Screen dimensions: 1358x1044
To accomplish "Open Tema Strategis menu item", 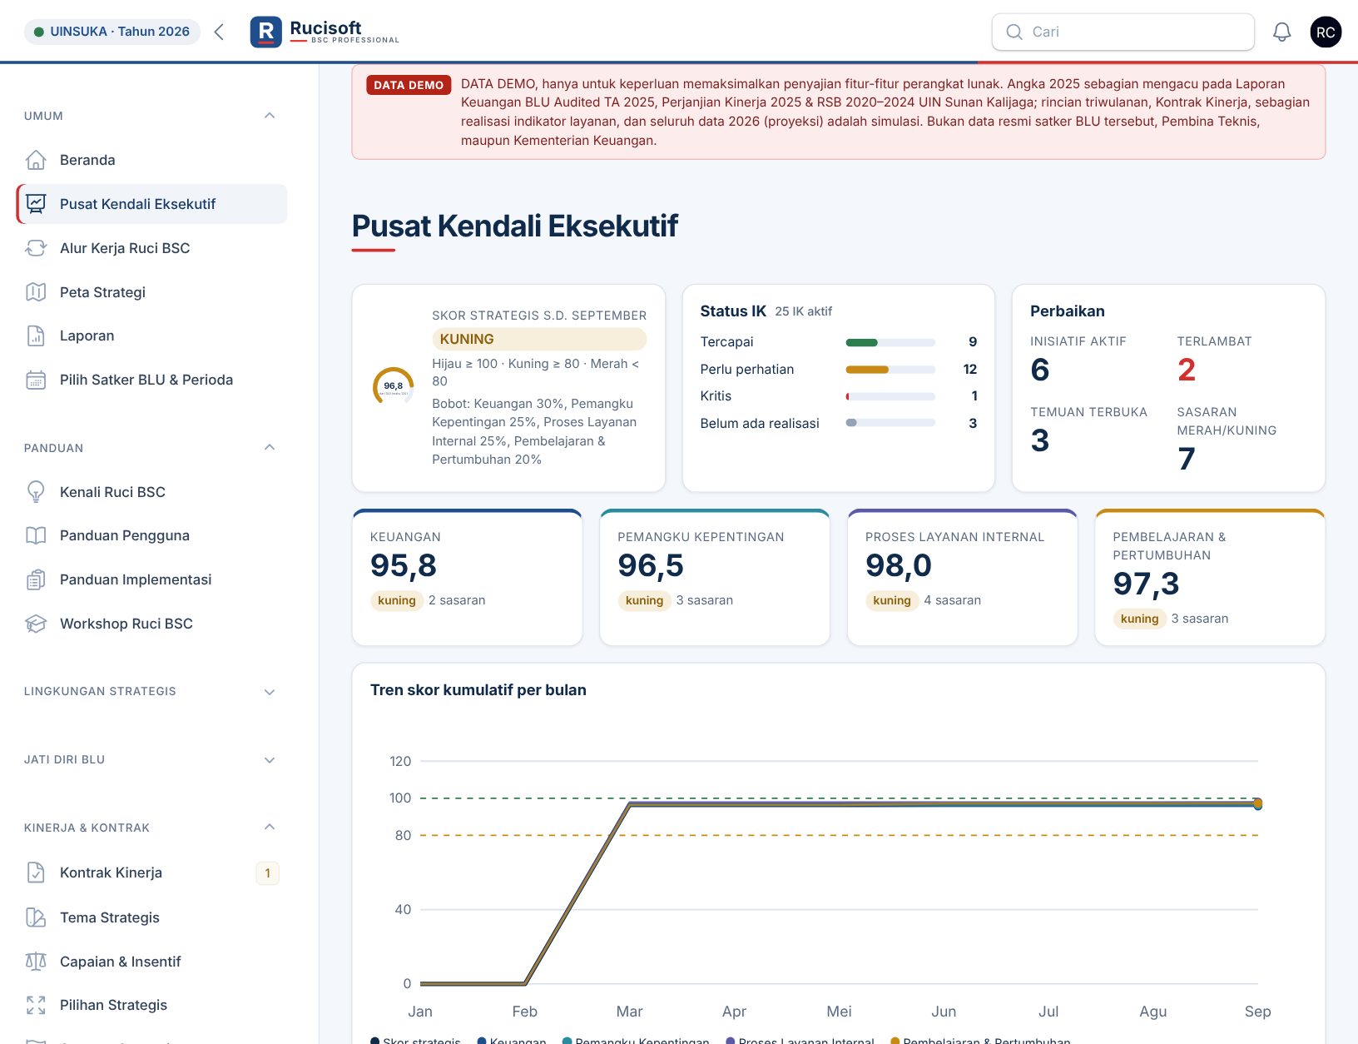I will 151,917.
